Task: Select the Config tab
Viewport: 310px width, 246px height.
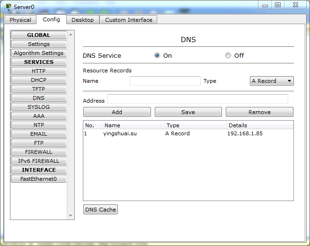Action: click(x=51, y=19)
